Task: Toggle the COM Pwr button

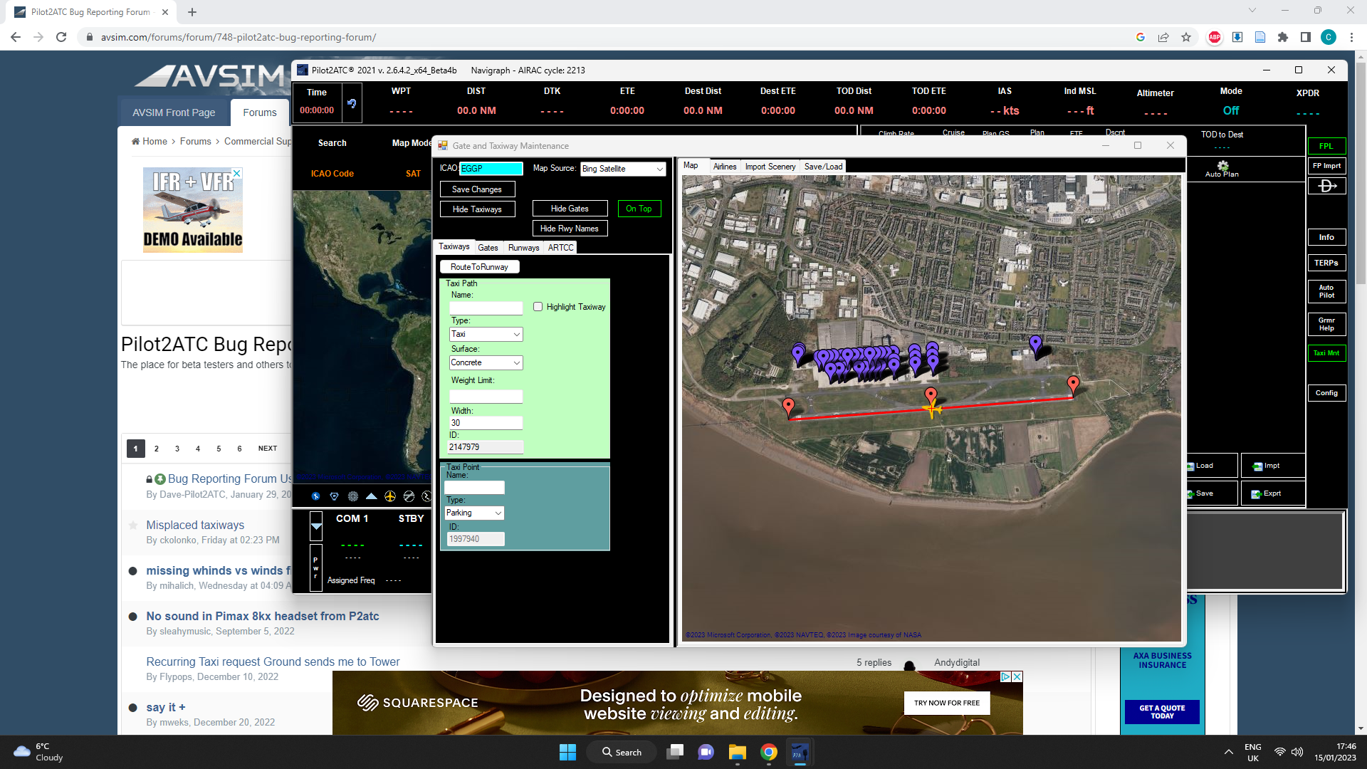Action: [x=316, y=567]
